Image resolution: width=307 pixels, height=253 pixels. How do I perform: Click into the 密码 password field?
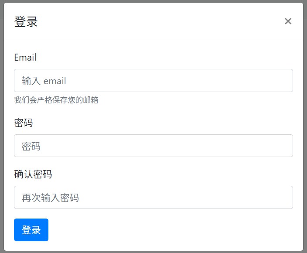[153, 146]
